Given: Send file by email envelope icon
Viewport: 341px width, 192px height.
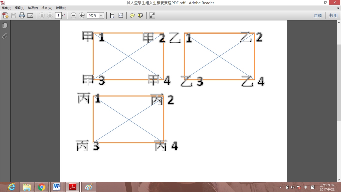Looking at the screenshot, I should (x=30, y=15).
